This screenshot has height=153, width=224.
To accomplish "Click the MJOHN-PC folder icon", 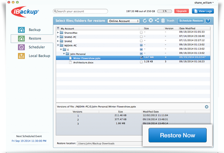I will 62,46.
